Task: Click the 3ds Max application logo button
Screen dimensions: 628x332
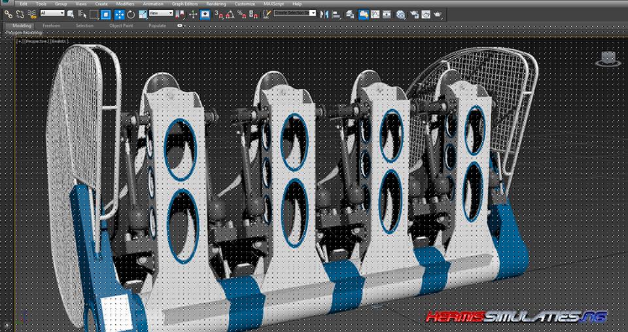Action: click(7, 3)
